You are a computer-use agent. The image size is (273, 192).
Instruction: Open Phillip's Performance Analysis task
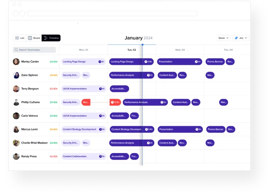coord(145,102)
